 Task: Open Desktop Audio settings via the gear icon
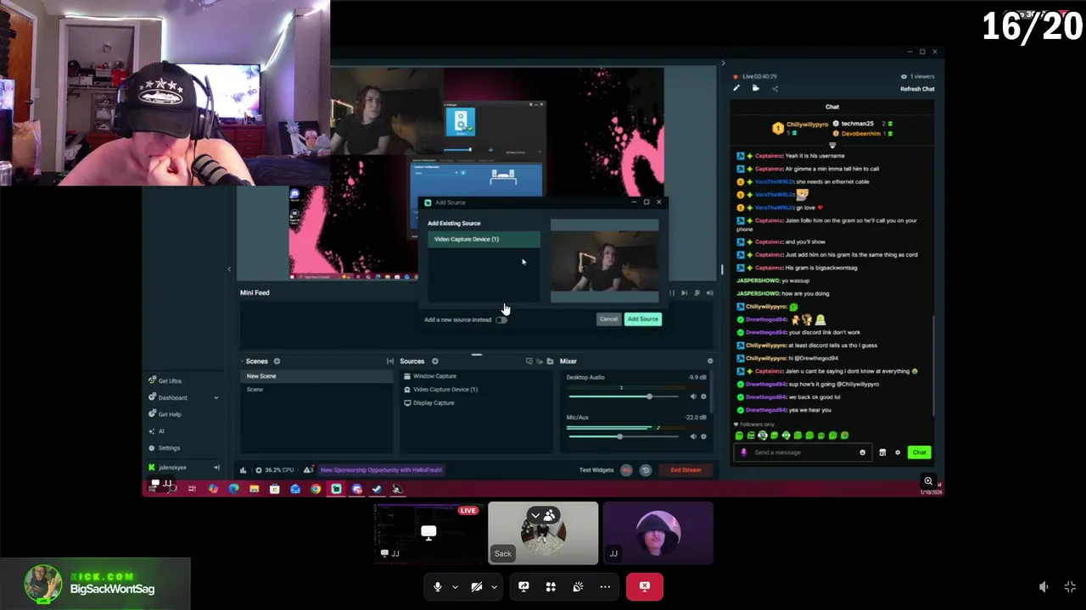(x=703, y=396)
